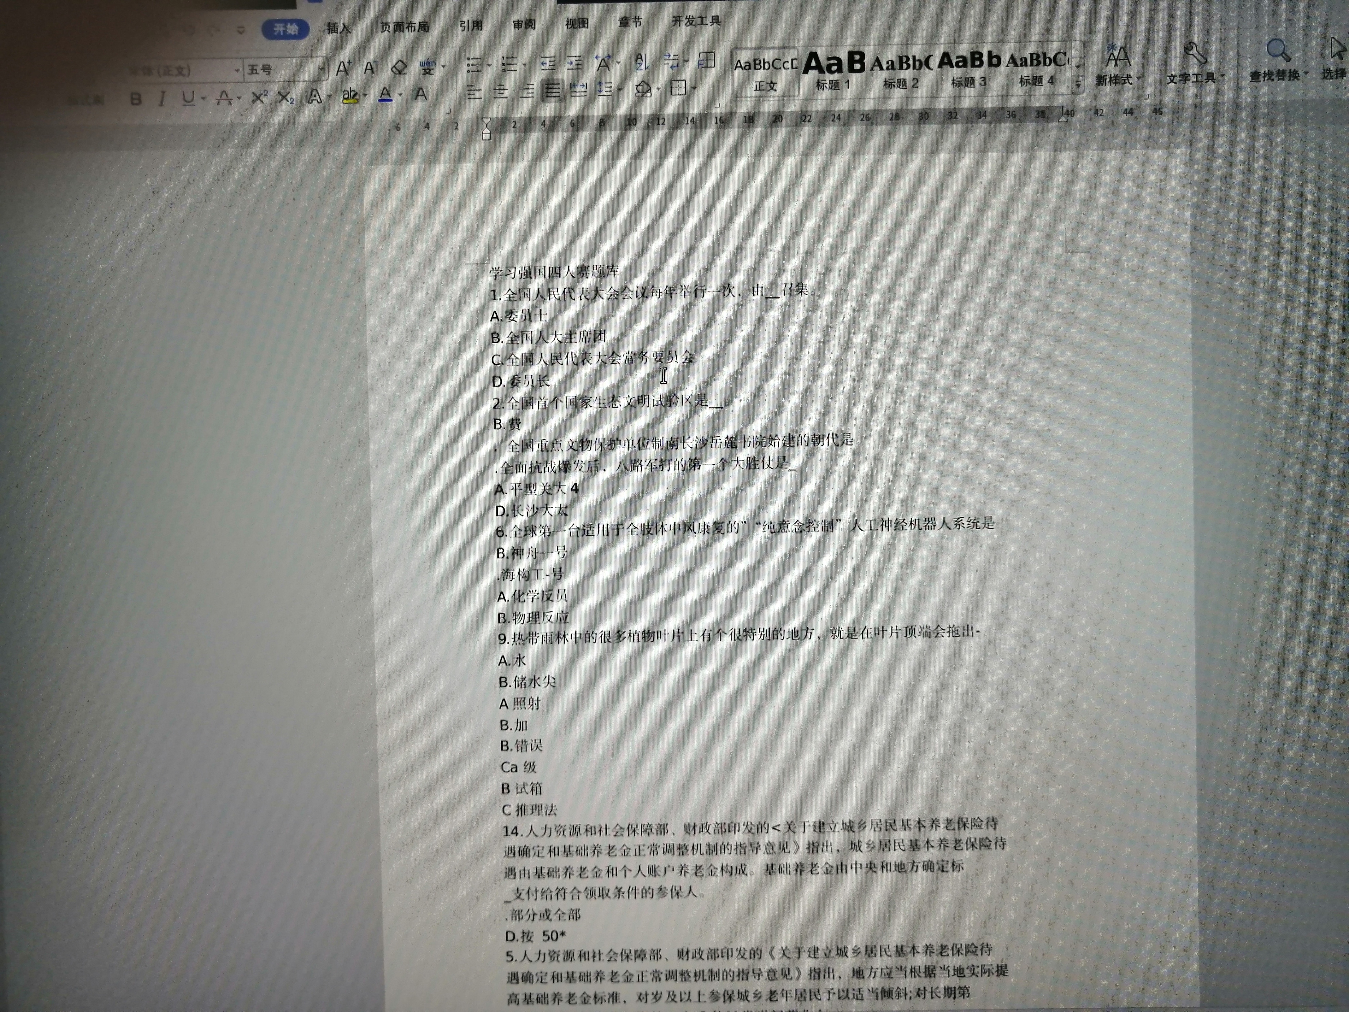The width and height of the screenshot is (1349, 1012).
Task: Click the document title 学习强国四人赛题库
Action: (x=555, y=272)
